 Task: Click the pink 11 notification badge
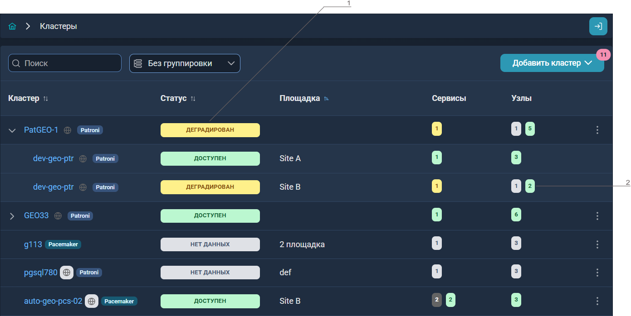pos(603,54)
